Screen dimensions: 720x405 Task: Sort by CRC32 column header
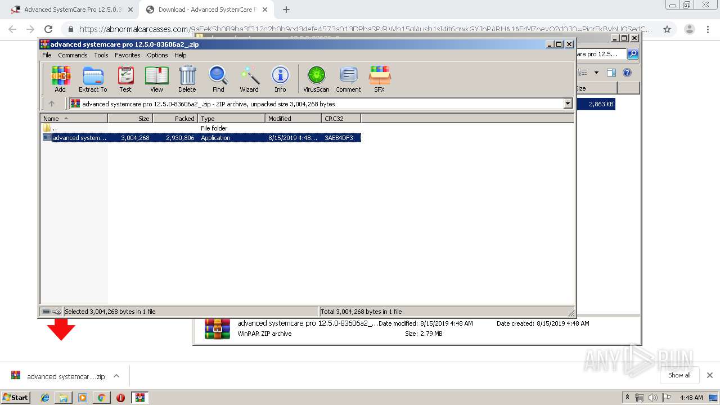(341, 118)
